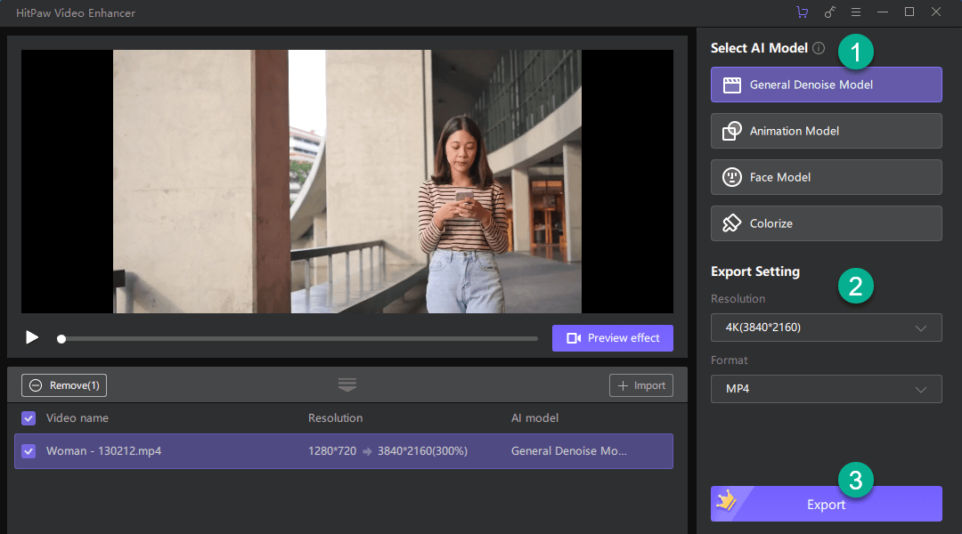Expand the Resolution 4K dropdown
Viewport: 962px width, 534px height.
click(x=826, y=328)
